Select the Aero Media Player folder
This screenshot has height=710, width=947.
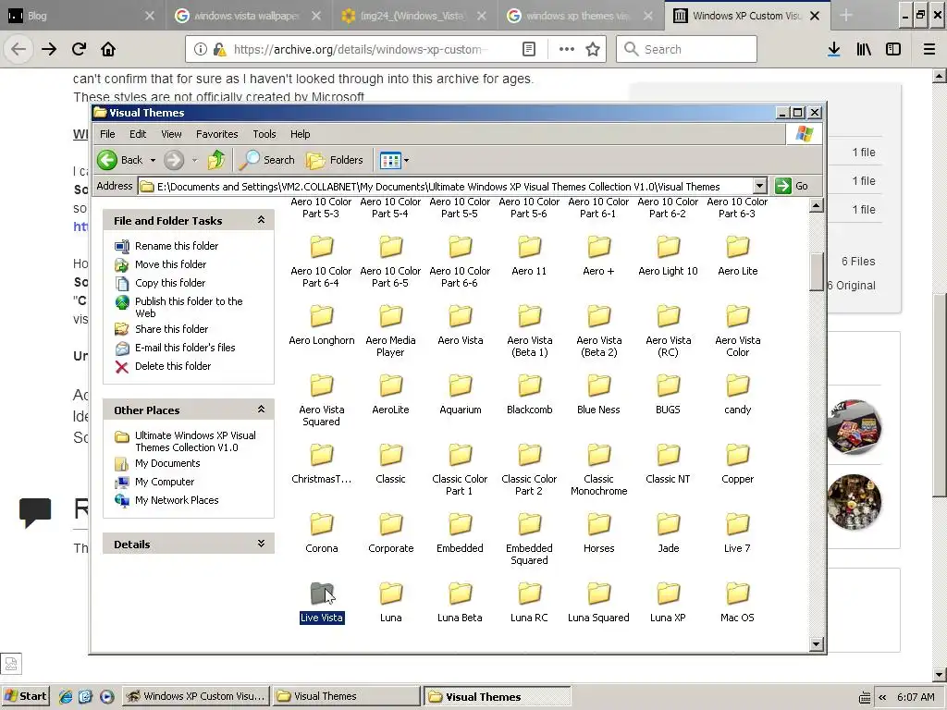(391, 331)
